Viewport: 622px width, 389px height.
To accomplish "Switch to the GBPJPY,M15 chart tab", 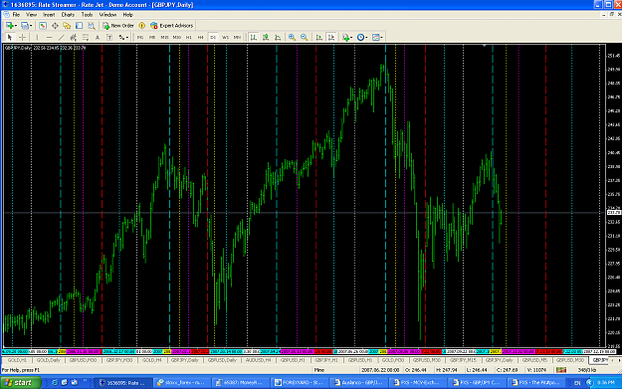I will click(x=463, y=360).
